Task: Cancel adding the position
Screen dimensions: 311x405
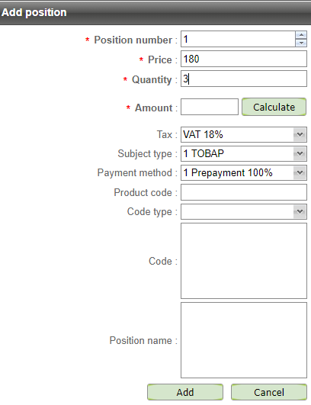Action: [x=268, y=392]
